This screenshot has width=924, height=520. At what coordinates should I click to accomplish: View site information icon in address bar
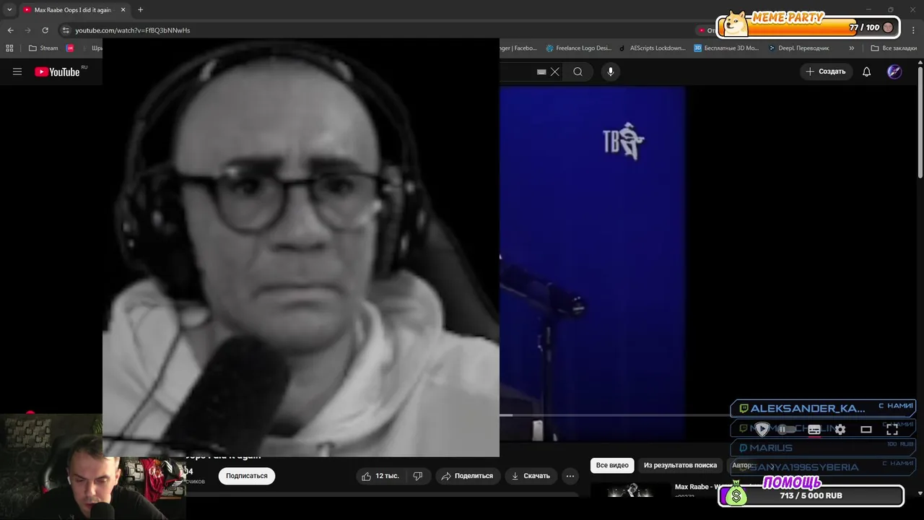tap(66, 30)
